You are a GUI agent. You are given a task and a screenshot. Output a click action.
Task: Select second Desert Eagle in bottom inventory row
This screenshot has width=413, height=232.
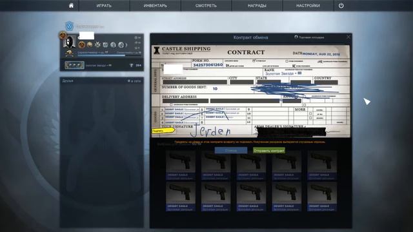point(216,197)
